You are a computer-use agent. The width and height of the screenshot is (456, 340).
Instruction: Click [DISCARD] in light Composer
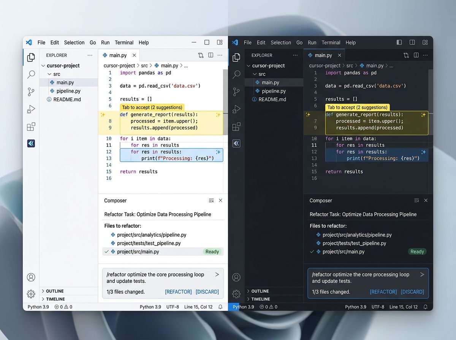pyautogui.click(x=207, y=292)
